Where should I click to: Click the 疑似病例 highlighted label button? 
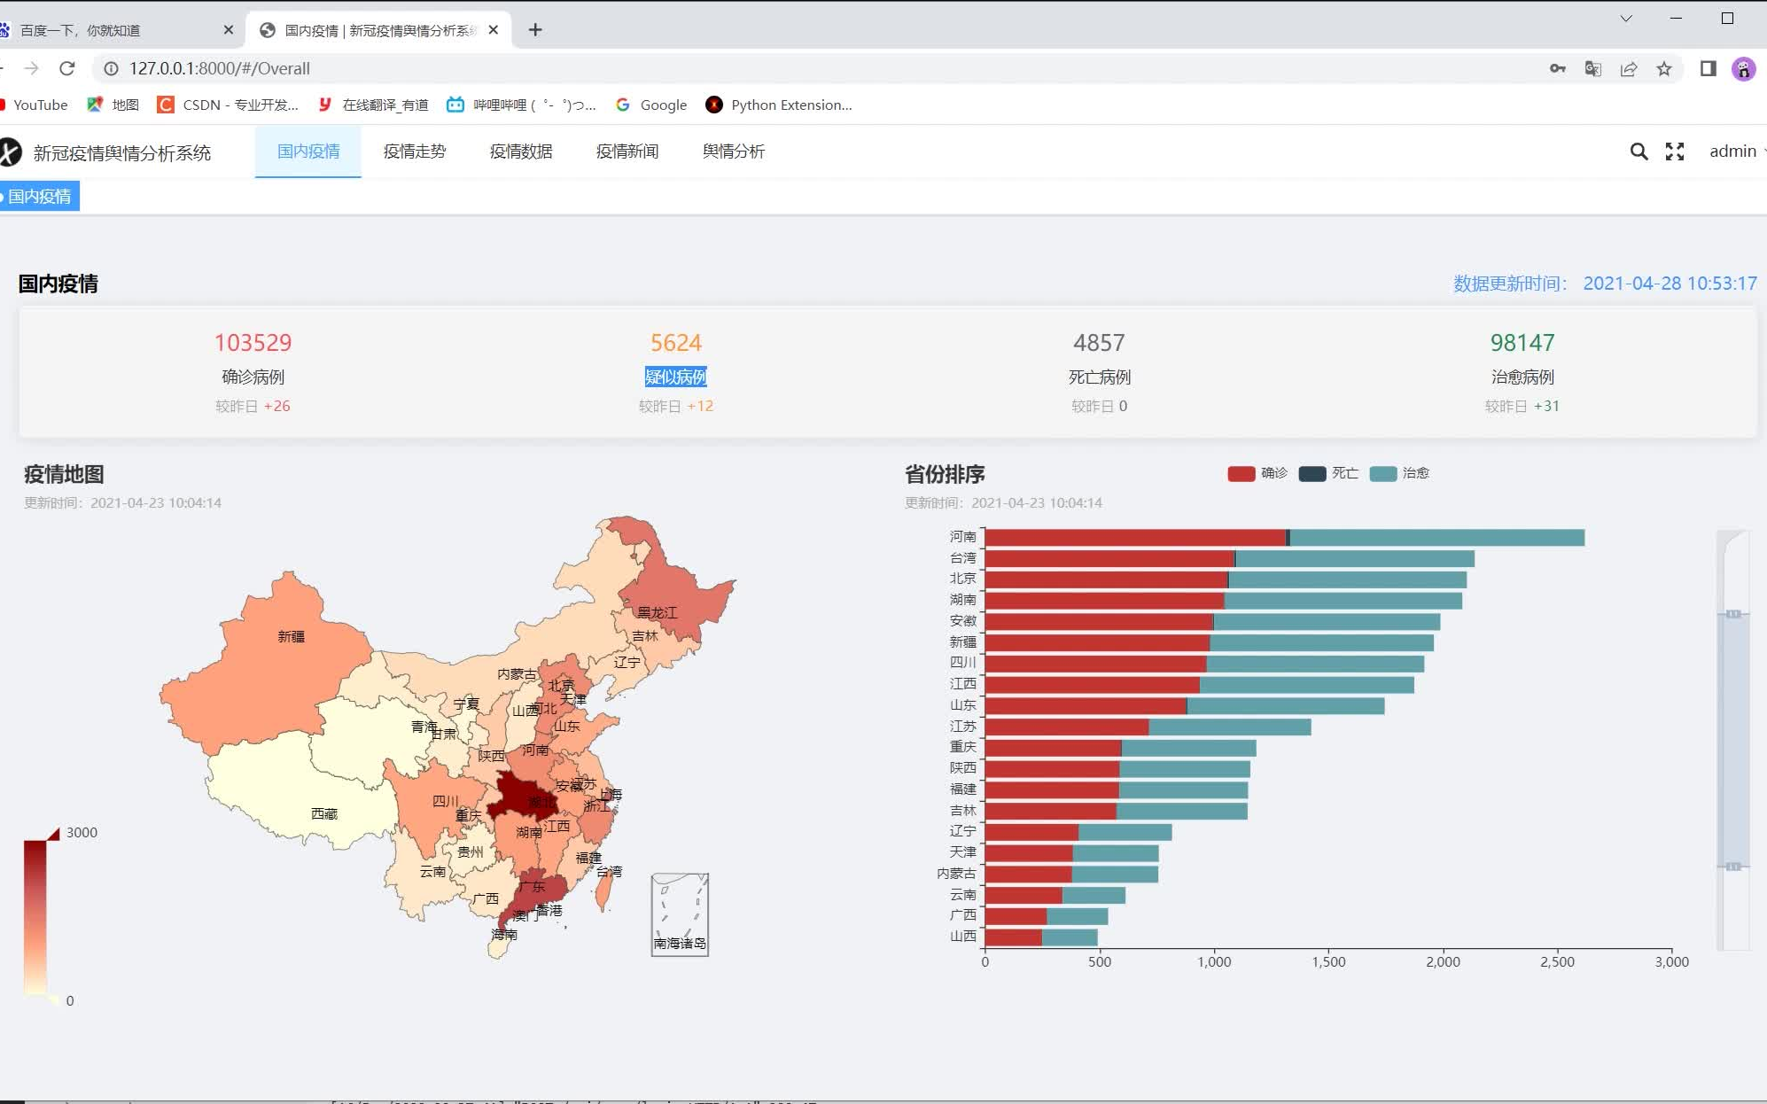pos(675,377)
